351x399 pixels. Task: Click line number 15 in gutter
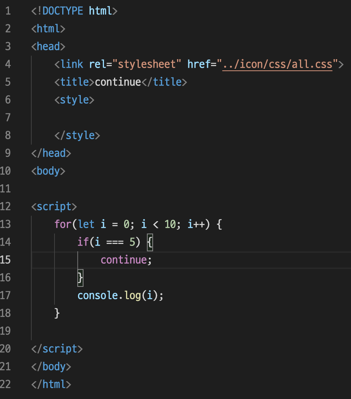click(x=5, y=260)
